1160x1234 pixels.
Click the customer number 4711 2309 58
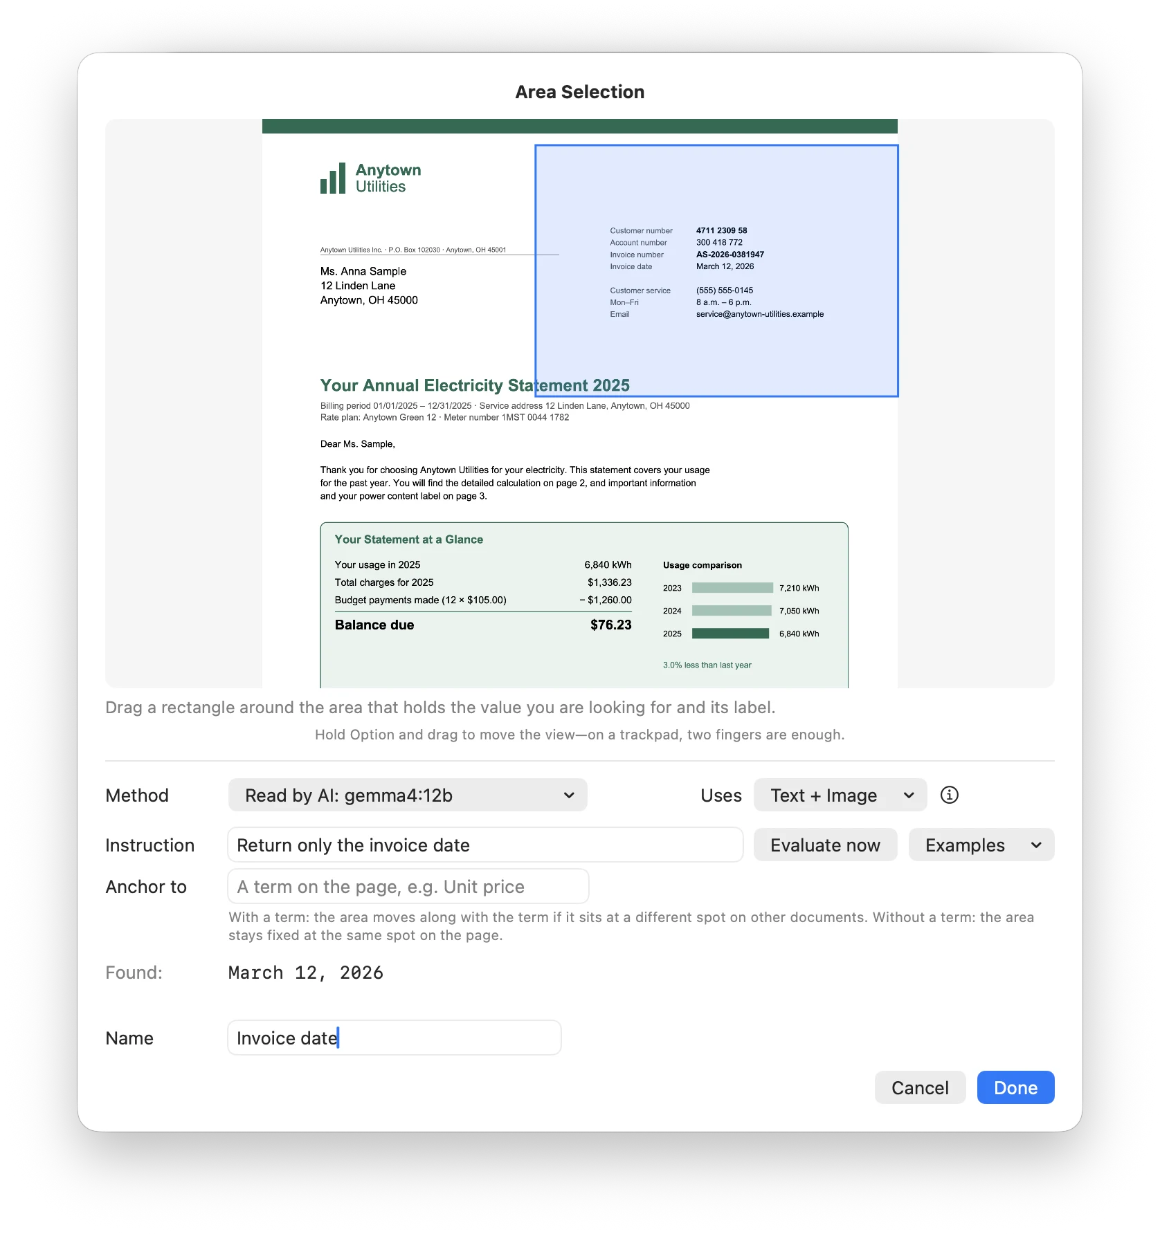[722, 230]
